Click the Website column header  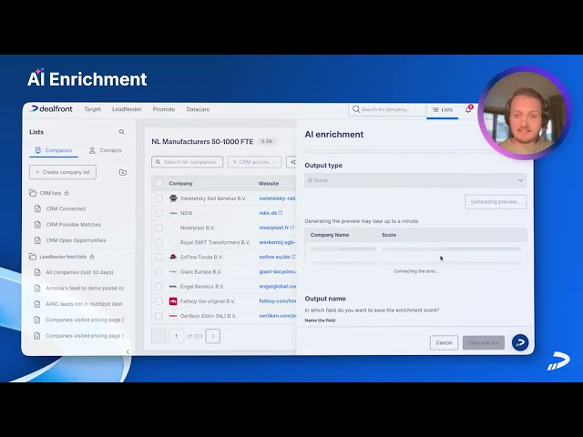pyautogui.click(x=269, y=184)
